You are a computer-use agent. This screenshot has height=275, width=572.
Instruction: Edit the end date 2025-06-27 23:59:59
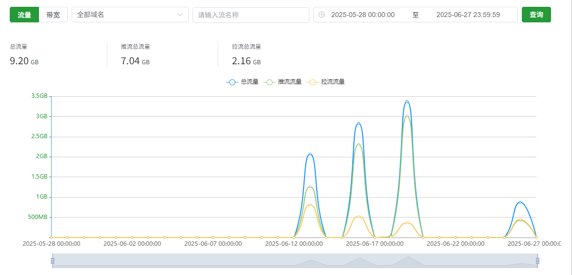(468, 15)
